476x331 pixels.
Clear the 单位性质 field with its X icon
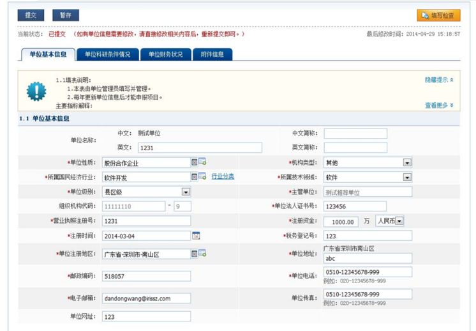pos(194,162)
